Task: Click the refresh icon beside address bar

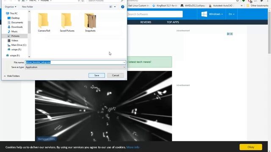Action: click(x=83, y=1)
